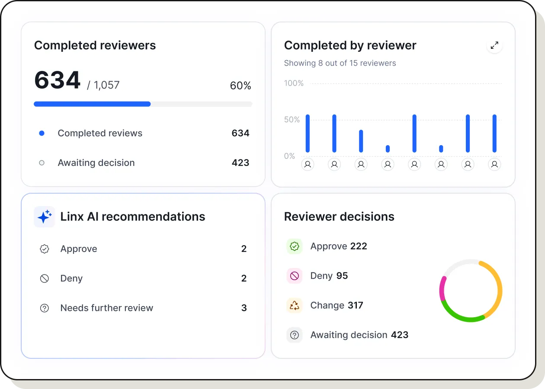Select the third reviewer avatar under the chart
Viewport: 545px width, 389px height.
pyautogui.click(x=361, y=164)
